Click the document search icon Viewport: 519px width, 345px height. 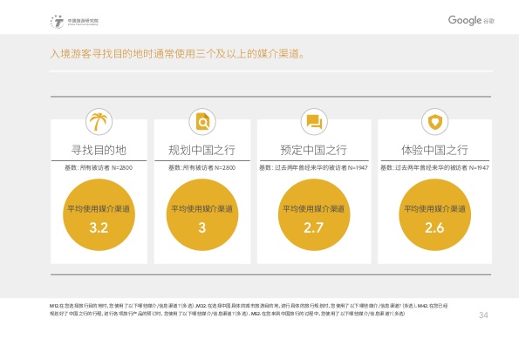pos(202,121)
